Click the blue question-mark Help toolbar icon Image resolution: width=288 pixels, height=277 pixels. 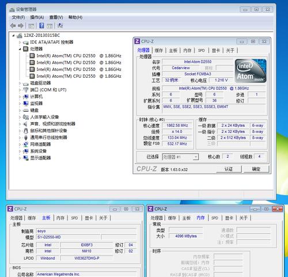(x=41, y=25)
